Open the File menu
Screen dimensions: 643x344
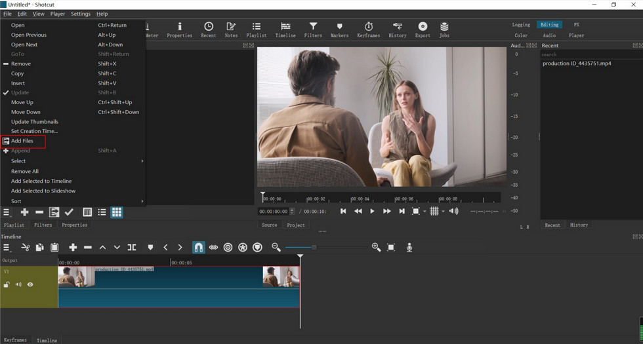click(x=7, y=14)
